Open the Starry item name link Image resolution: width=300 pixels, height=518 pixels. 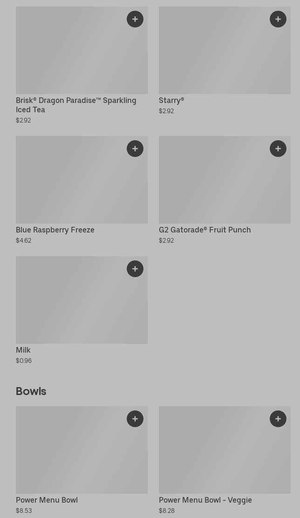pos(171,100)
